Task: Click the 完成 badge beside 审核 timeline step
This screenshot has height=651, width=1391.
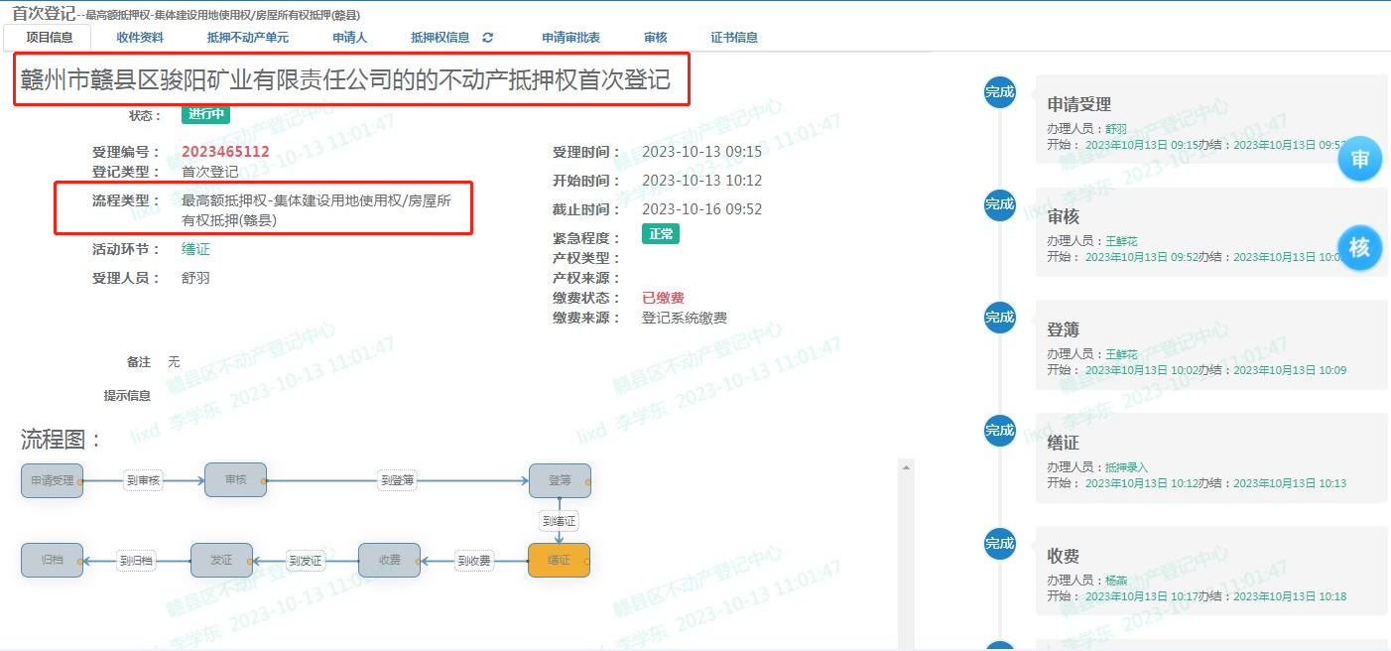Action: pos(1000,204)
